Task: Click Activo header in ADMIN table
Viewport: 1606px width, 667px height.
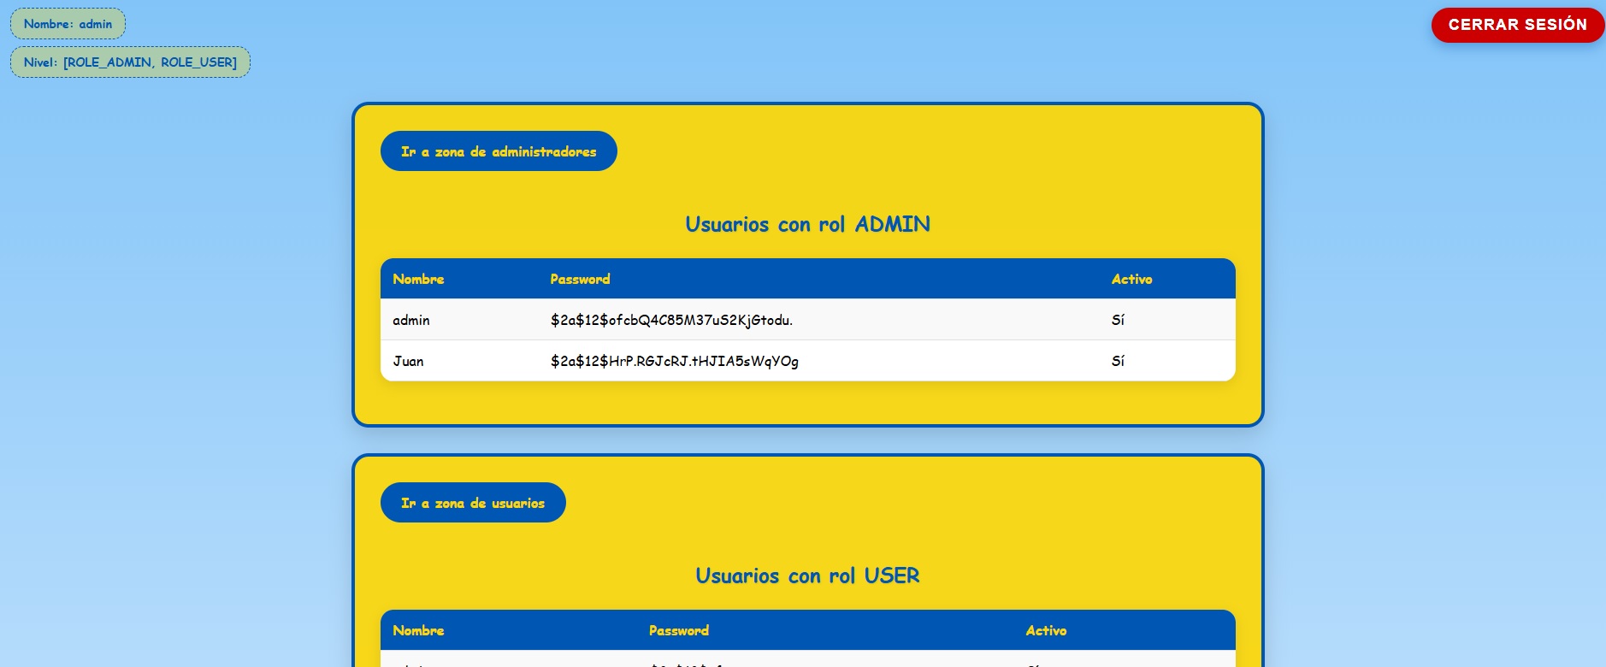Action: [1131, 279]
